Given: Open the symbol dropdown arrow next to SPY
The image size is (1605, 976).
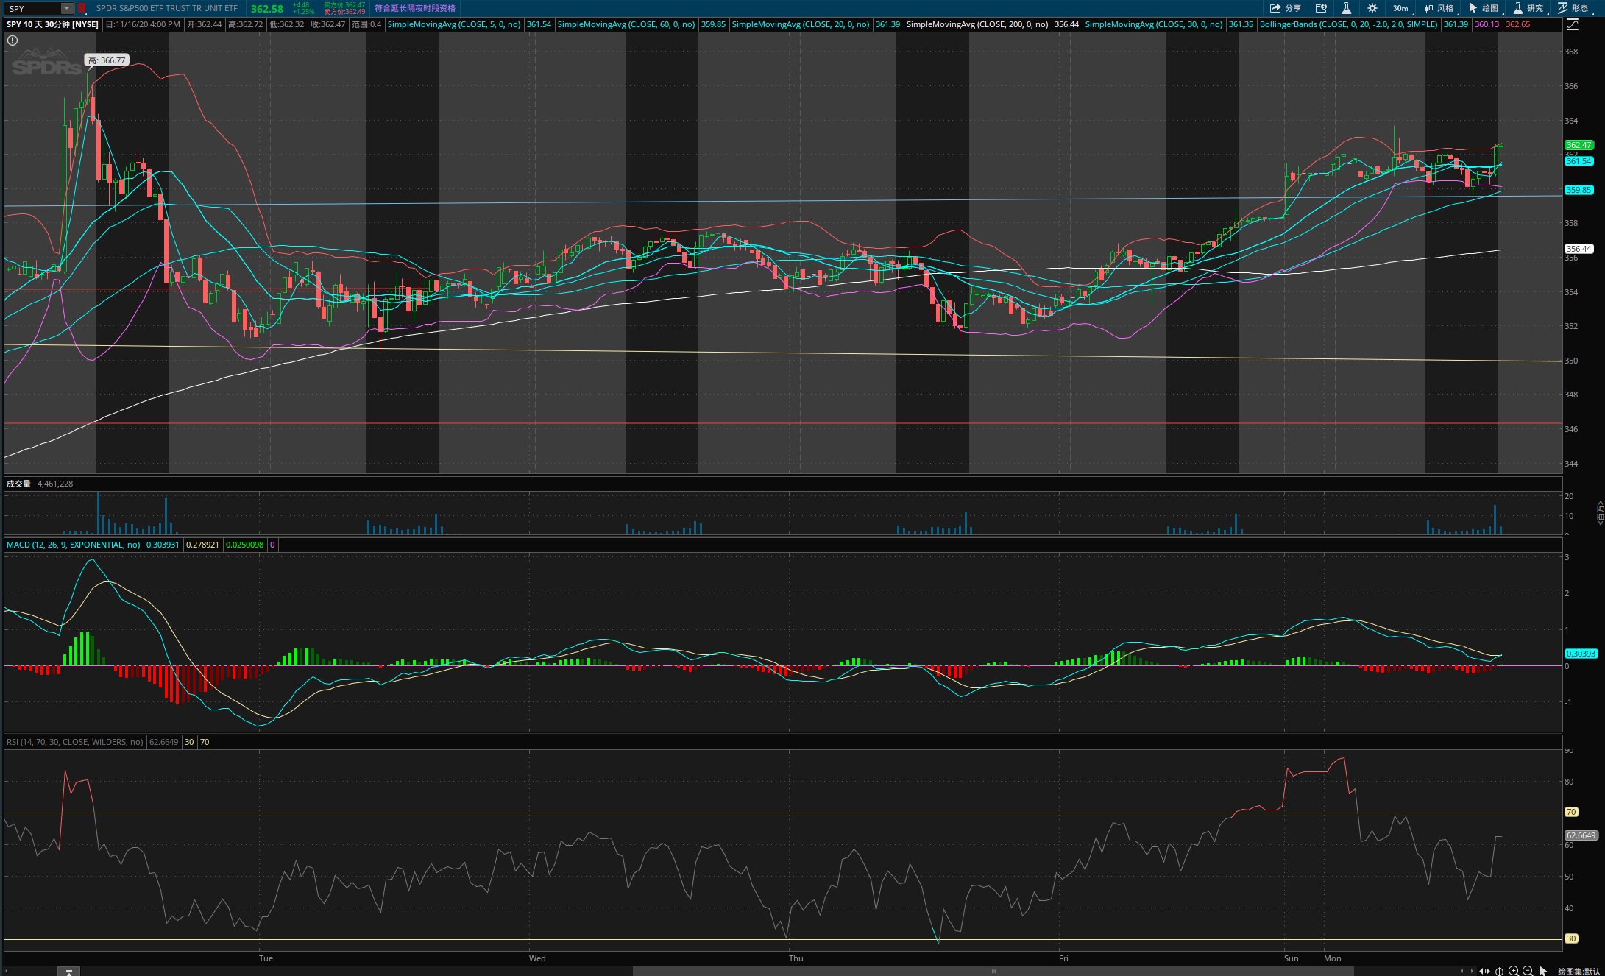Looking at the screenshot, I should [67, 8].
